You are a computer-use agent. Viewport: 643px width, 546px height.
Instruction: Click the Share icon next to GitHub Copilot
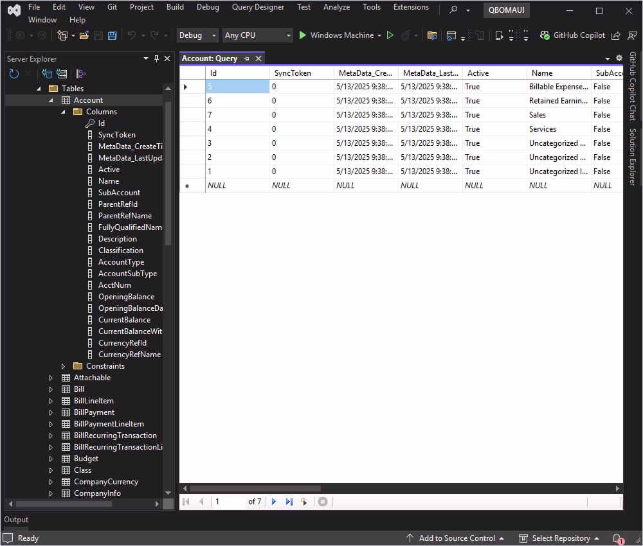[x=615, y=35]
